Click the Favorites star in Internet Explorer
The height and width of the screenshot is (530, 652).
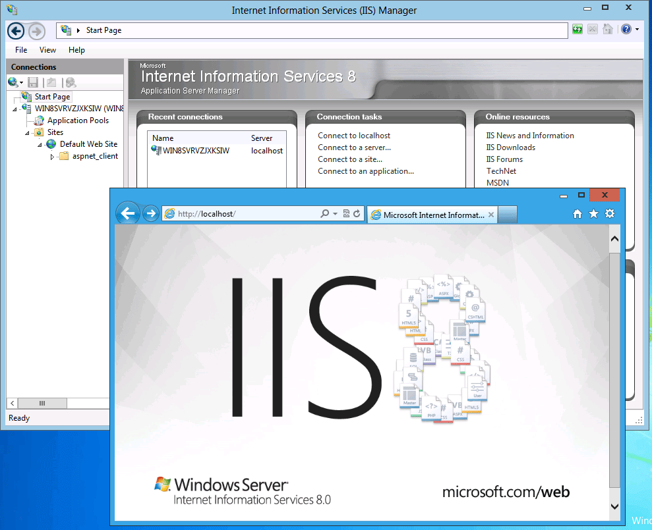tap(593, 214)
